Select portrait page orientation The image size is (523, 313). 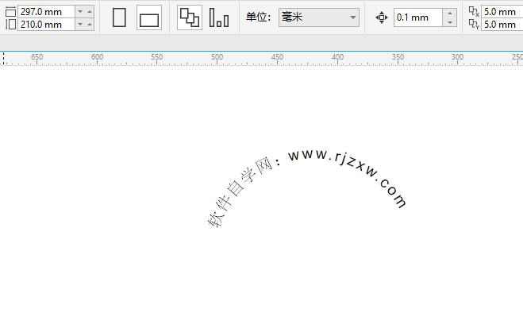(x=119, y=17)
